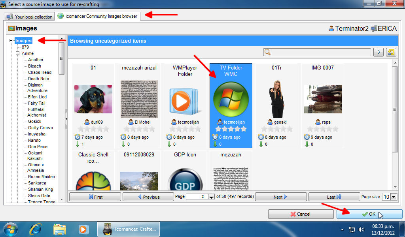
Task: Click the collapse handle of tree panel
Action: point(66,119)
